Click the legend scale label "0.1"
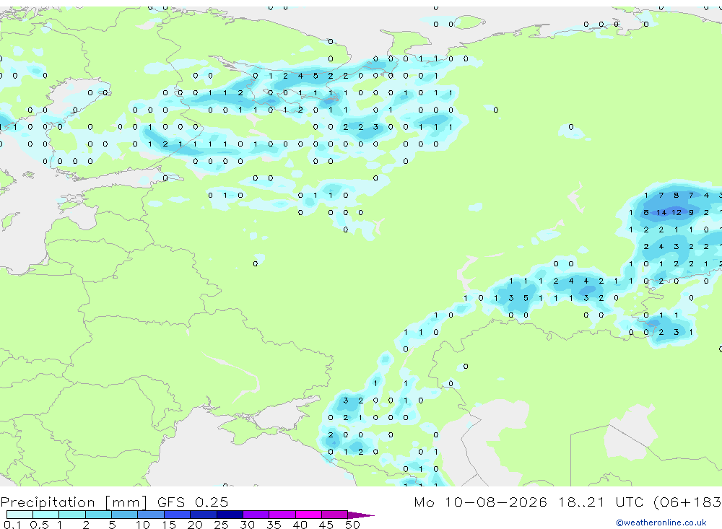The image size is (722, 529). click(x=12, y=525)
